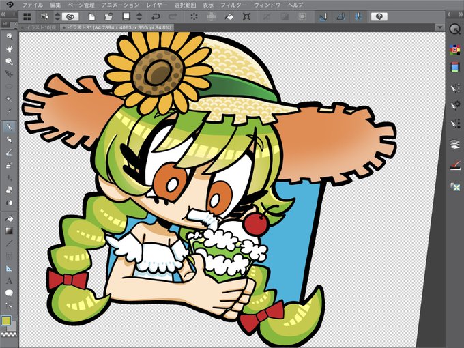Viewport: 464px width, 348px height.
Task: Select the Blend drop tool
Action: pyautogui.click(x=9, y=203)
